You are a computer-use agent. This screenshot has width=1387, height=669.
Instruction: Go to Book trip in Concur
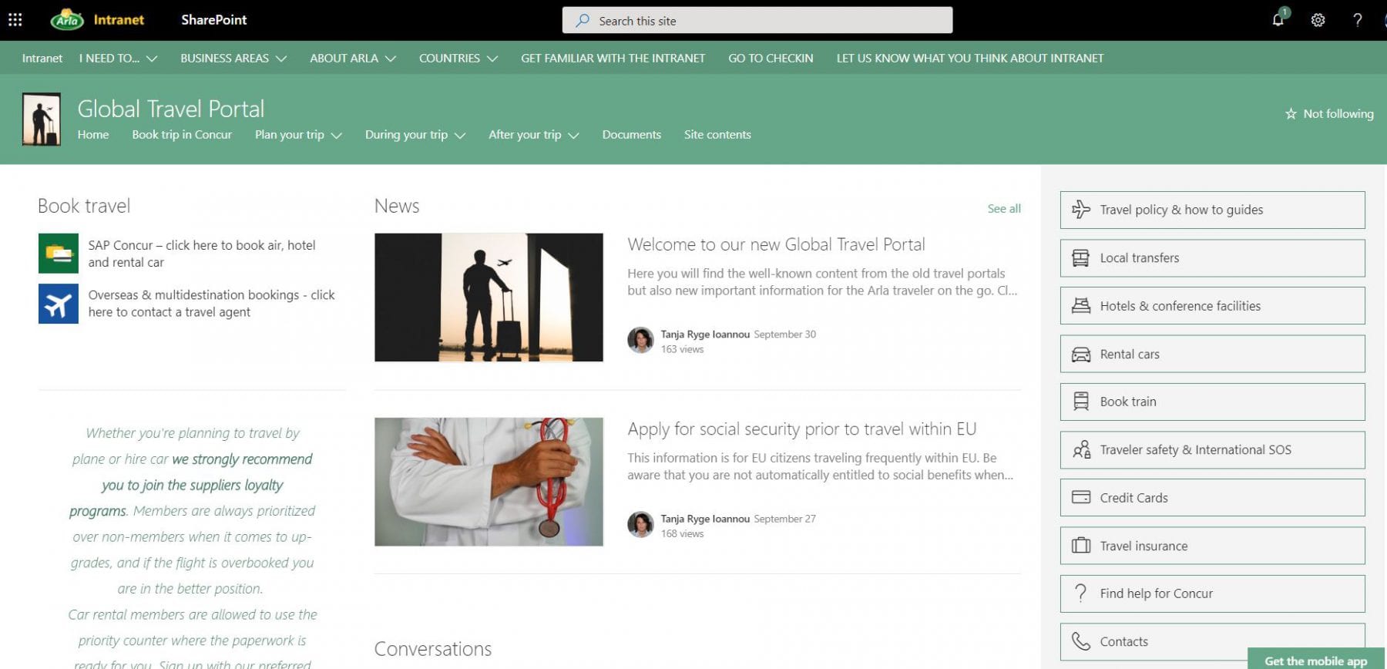[x=182, y=135]
